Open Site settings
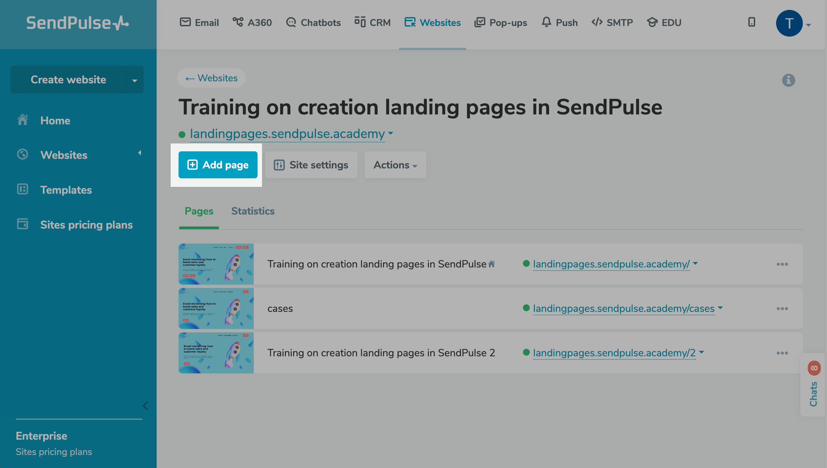The width and height of the screenshot is (827, 468). [x=311, y=165]
